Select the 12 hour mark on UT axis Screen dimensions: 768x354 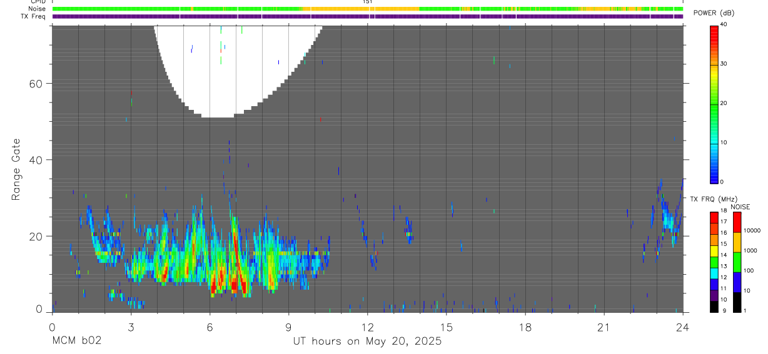[368, 327]
